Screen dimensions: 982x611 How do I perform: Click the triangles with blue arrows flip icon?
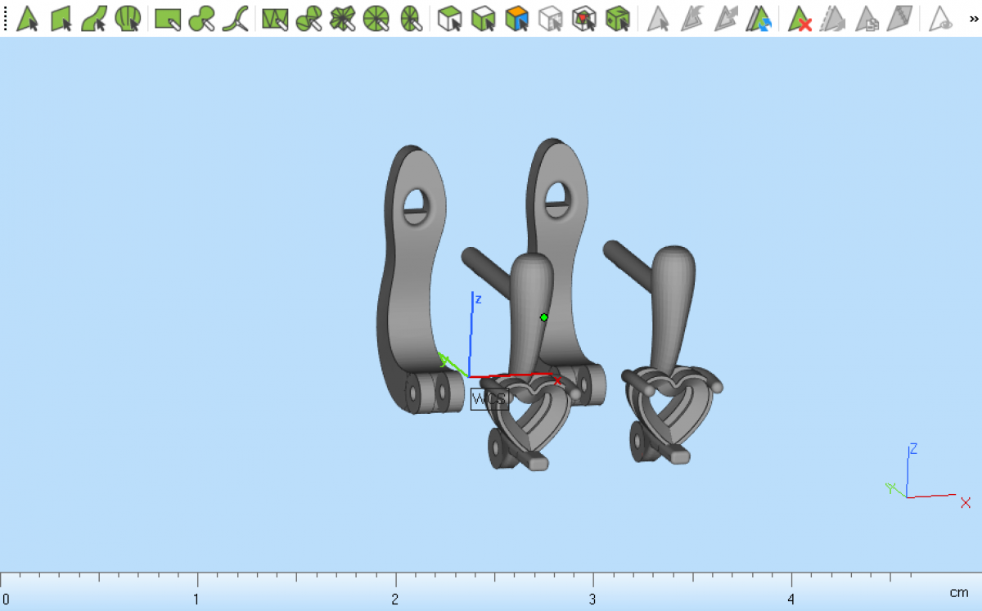(759, 18)
